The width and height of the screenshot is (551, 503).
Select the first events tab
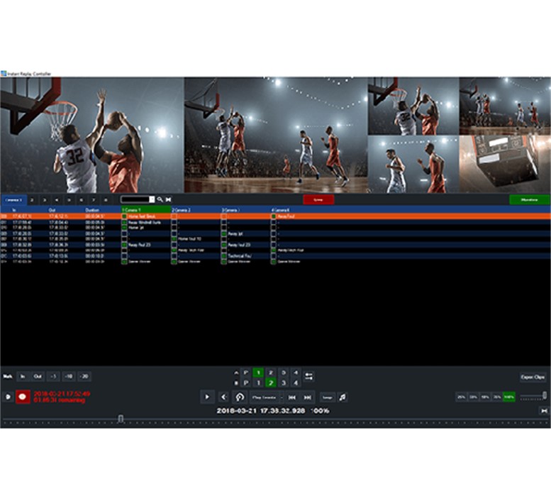click(13, 200)
